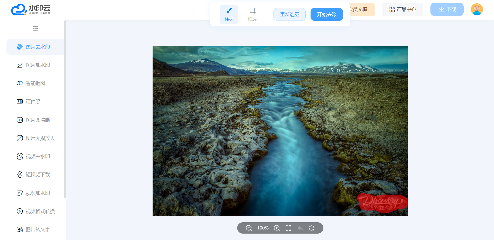The height and width of the screenshot is (240, 494).
Task: Open the 视频去水印 menu item
Action: (36, 156)
